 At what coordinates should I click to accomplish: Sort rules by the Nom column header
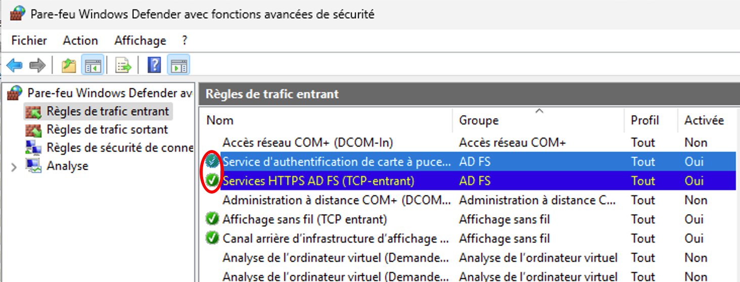[220, 120]
